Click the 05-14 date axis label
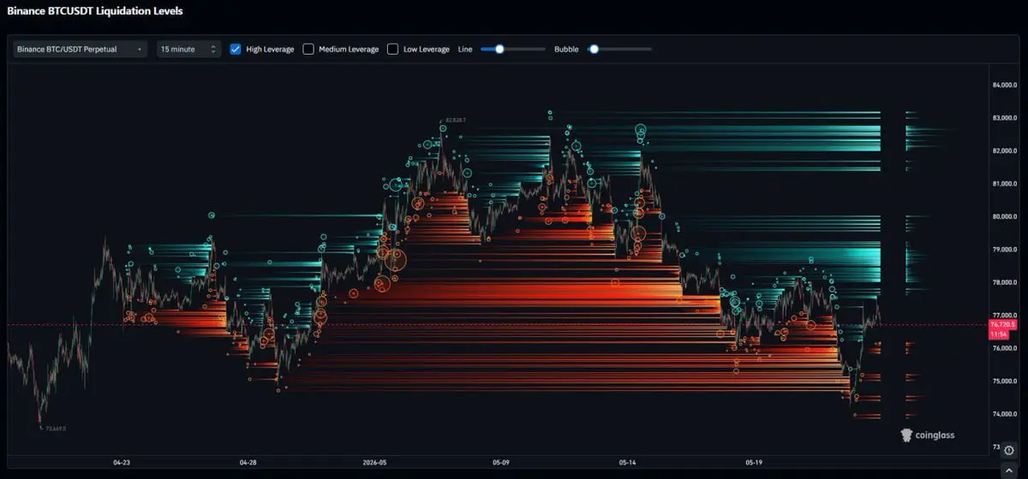The width and height of the screenshot is (1028, 479). (627, 463)
